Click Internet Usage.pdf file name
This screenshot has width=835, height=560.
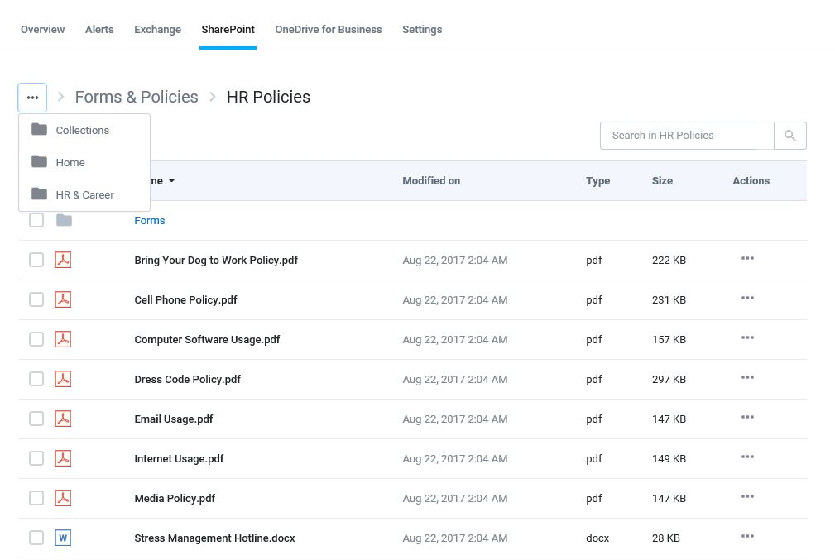[x=179, y=459]
